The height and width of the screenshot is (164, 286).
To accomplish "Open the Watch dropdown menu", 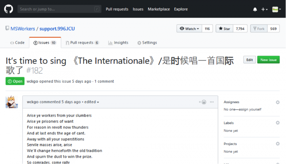I will (x=189, y=28).
